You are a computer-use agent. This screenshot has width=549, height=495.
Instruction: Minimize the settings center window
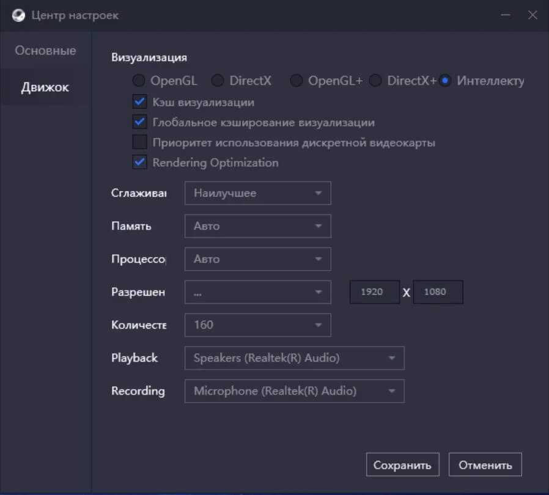pos(505,15)
